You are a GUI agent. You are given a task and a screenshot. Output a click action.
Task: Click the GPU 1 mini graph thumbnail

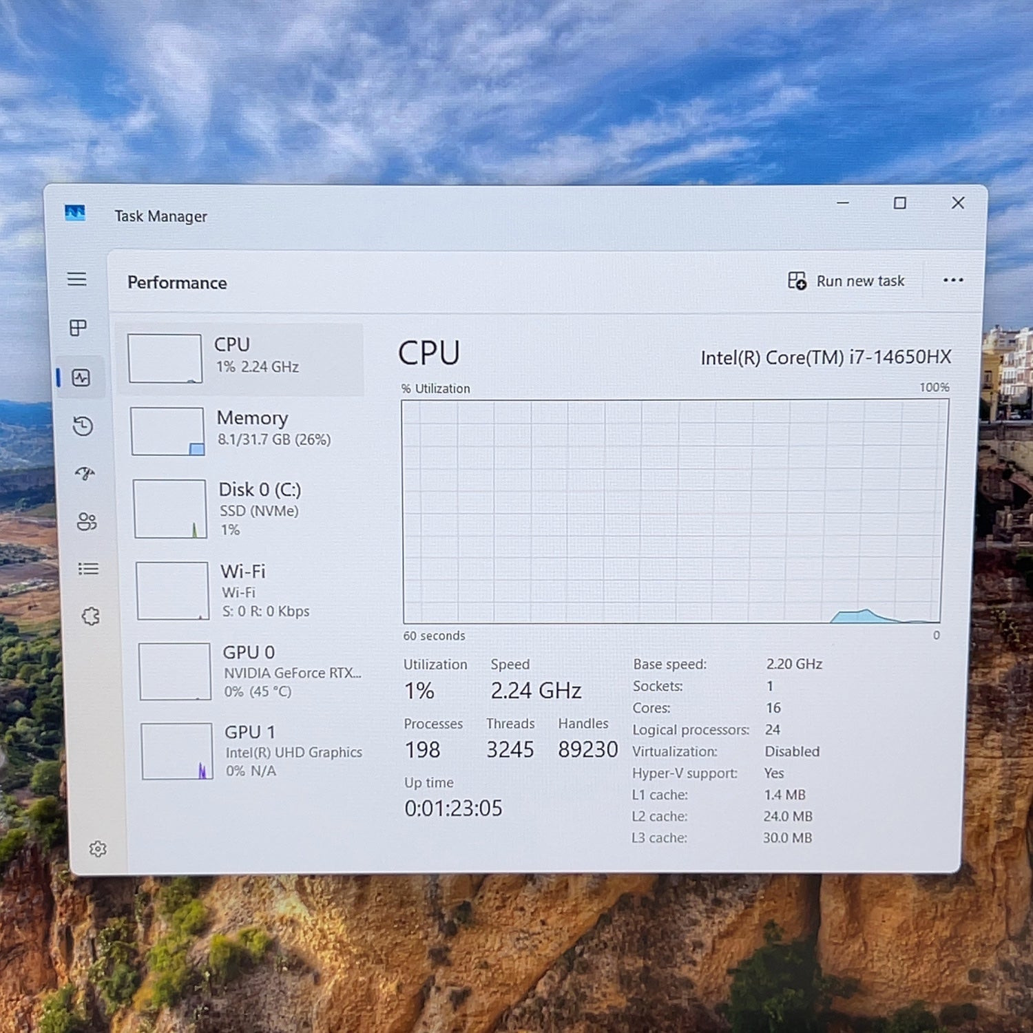click(x=177, y=751)
